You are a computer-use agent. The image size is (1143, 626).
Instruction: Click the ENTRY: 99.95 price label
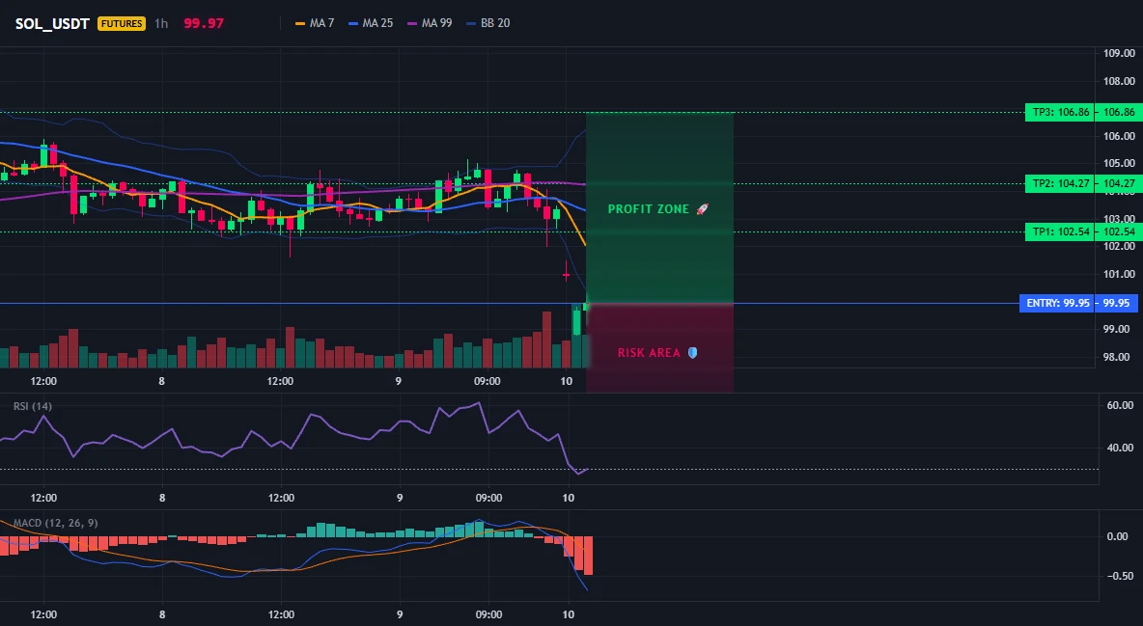(x=1058, y=303)
